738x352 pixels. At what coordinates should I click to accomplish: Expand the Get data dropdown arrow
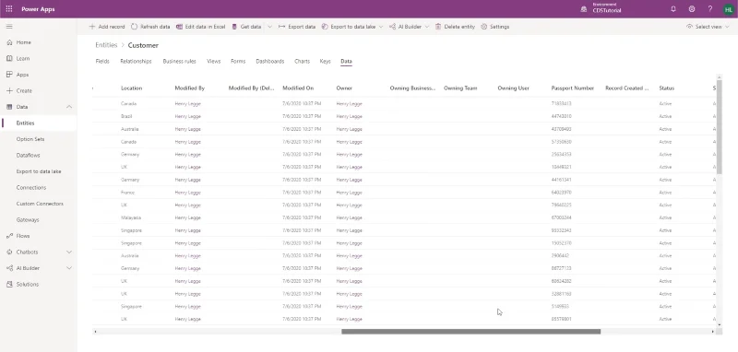pos(269,27)
